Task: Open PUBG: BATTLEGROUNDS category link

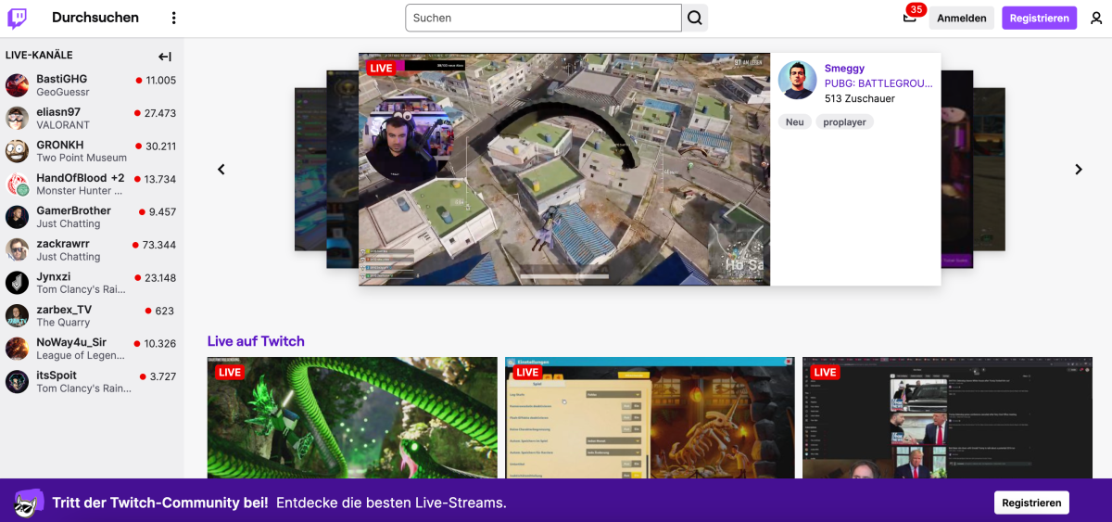Action: click(x=878, y=83)
